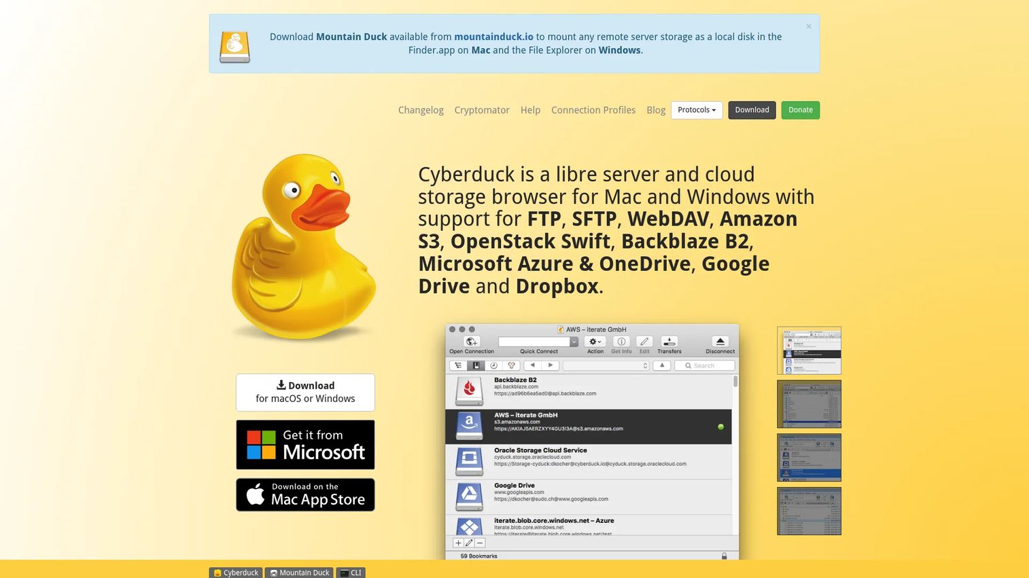Open the path selector dropdown
Viewport: 1029px width, 578px height.
click(x=606, y=365)
